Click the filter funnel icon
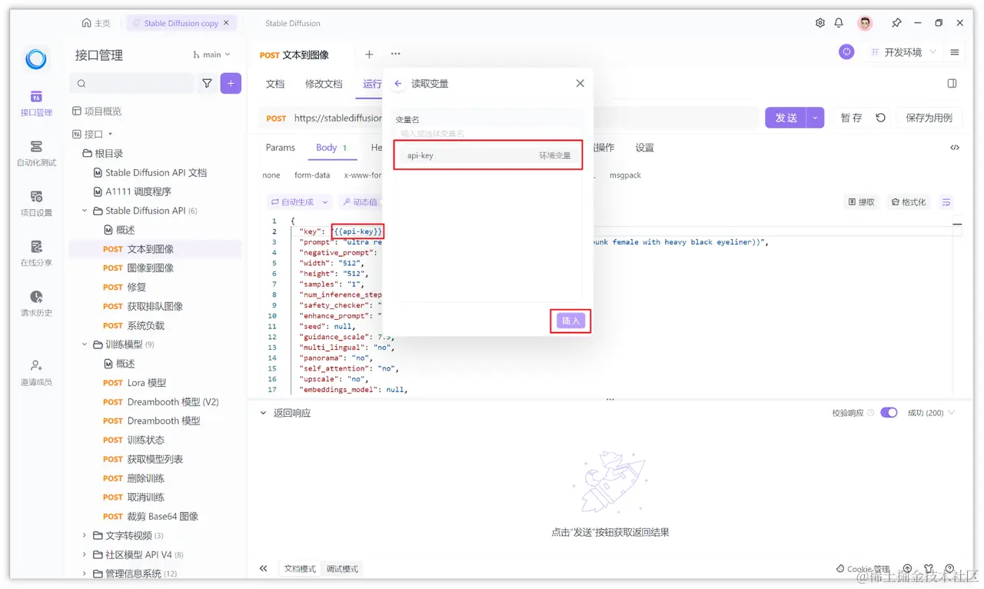The height and width of the screenshot is (589, 984). point(207,84)
